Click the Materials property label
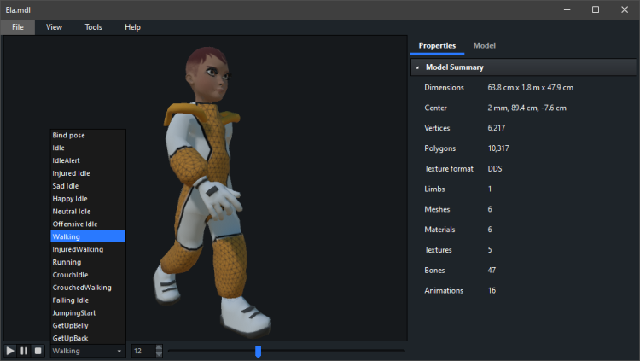The width and height of the screenshot is (640, 361). [439, 230]
